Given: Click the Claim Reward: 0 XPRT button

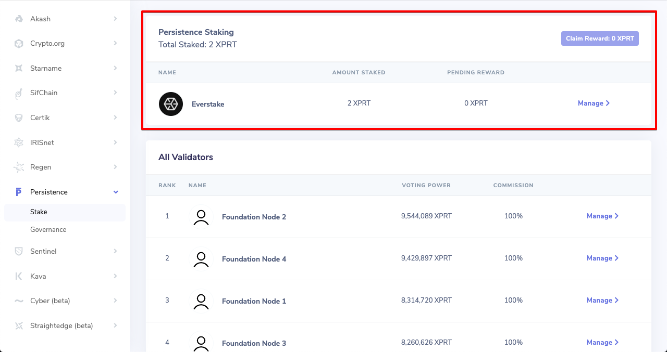Looking at the screenshot, I should [600, 38].
